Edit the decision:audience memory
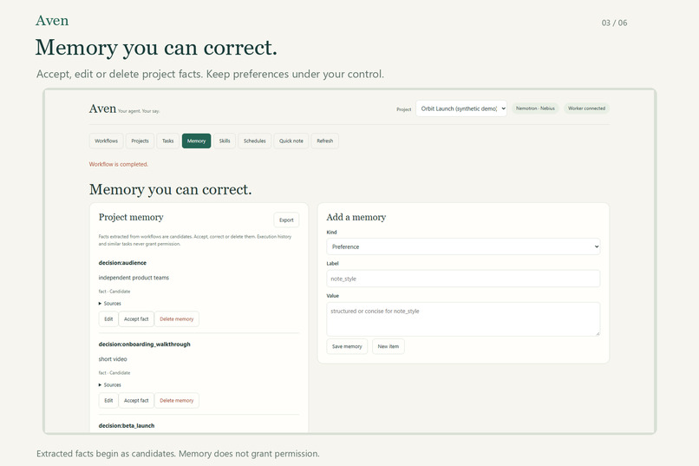The width and height of the screenshot is (699, 466). click(x=108, y=319)
